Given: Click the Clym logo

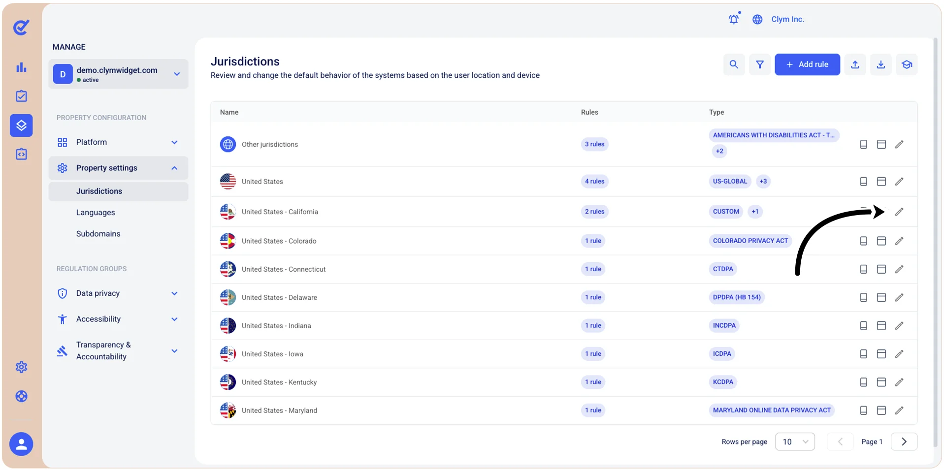Looking at the screenshot, I should (x=21, y=27).
